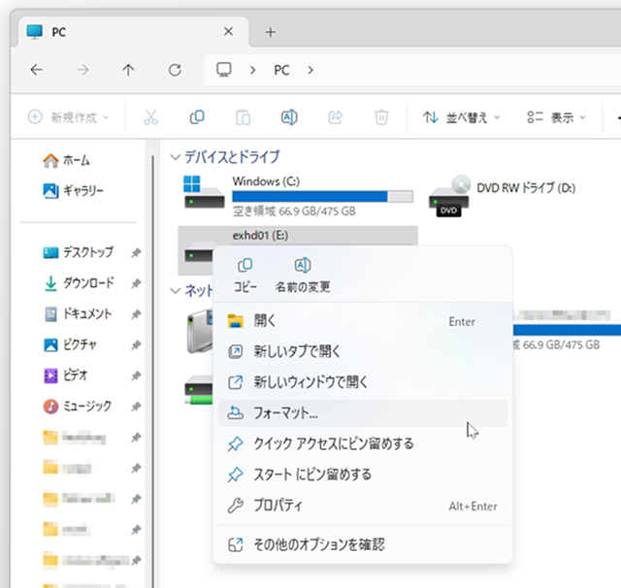The width and height of the screenshot is (621, 588).
Task: Choose 開く from context menu
Action: (362, 321)
